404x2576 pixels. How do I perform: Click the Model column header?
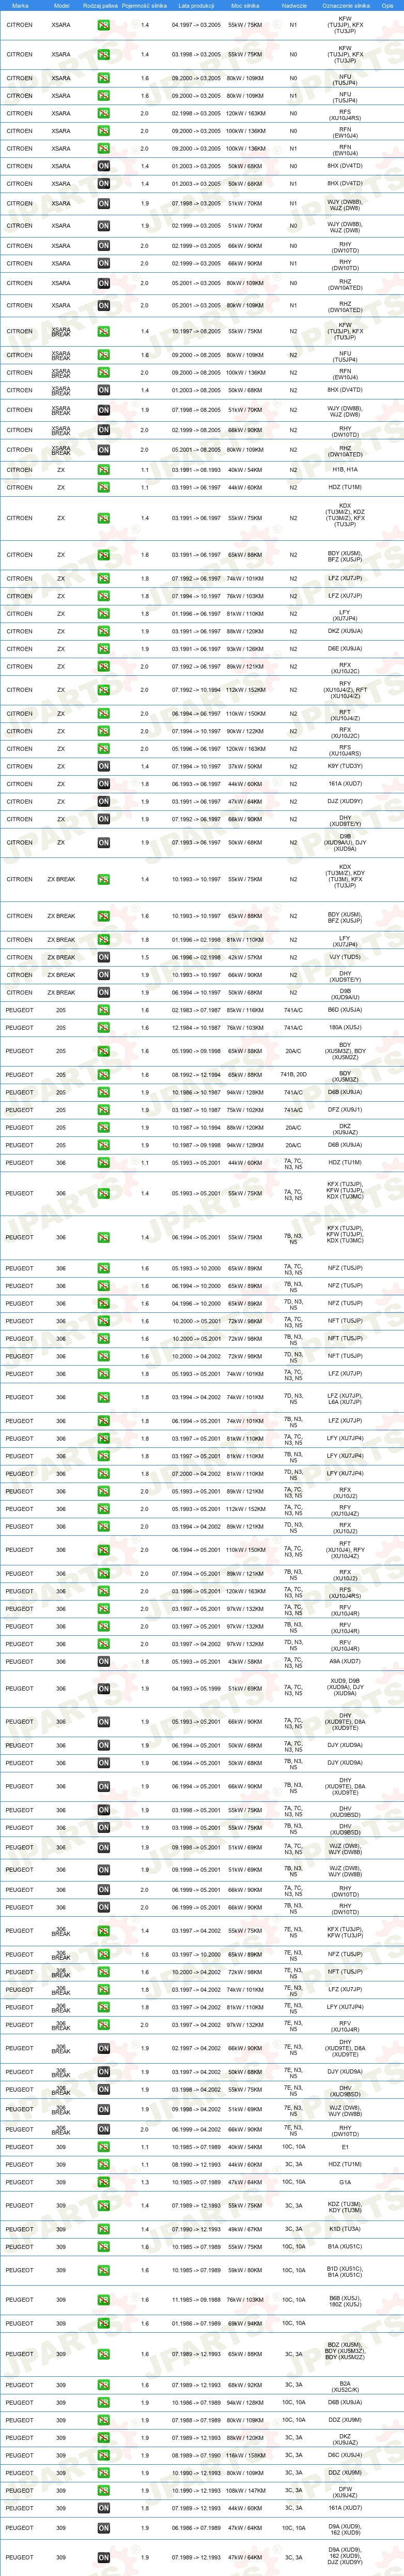pyautogui.click(x=61, y=5)
